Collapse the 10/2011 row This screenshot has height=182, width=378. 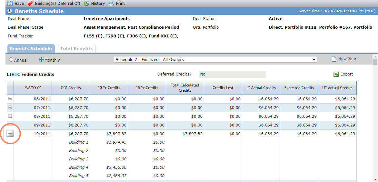pyautogui.click(x=10, y=134)
